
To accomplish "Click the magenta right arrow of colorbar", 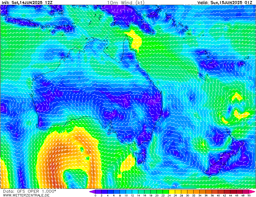I will point(252,191).
